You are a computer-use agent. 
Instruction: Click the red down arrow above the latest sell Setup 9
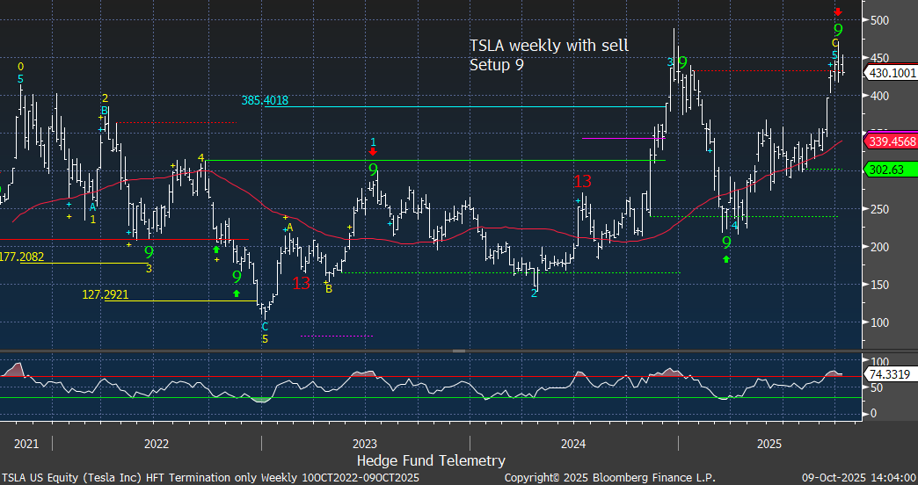tap(838, 11)
